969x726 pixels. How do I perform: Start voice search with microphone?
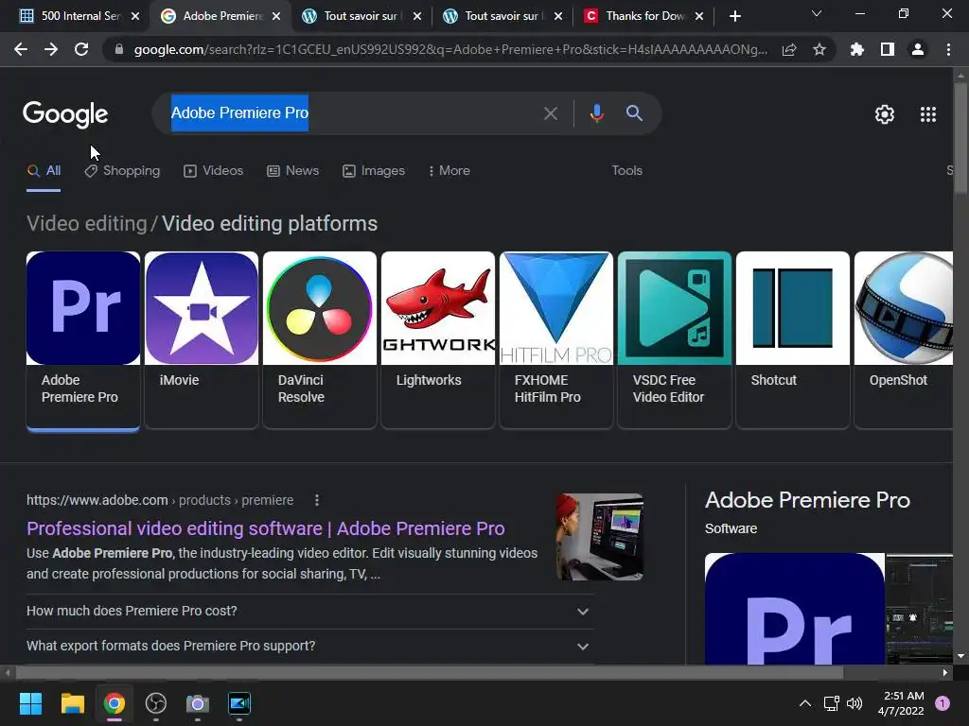point(596,113)
